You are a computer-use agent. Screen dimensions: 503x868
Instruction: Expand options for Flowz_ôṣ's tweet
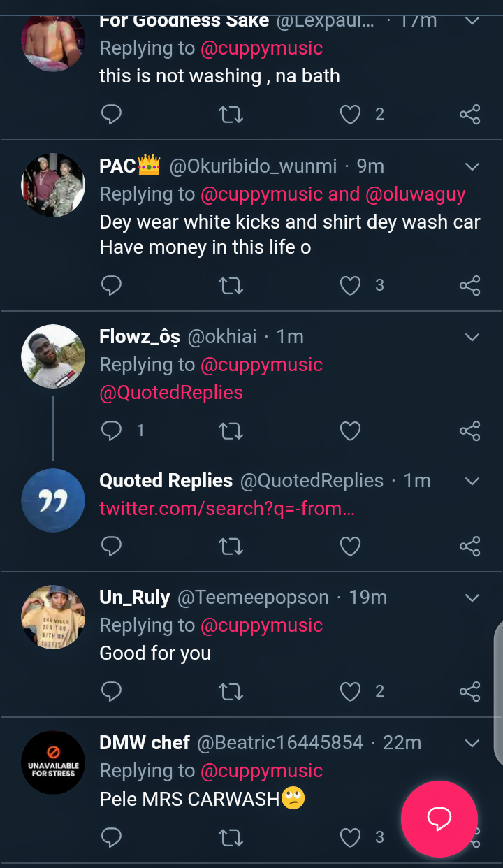pos(472,338)
